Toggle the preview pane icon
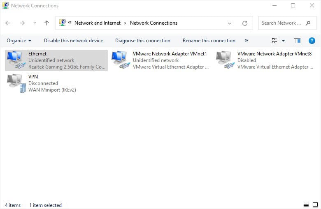The image size is (321, 209). click(297, 41)
